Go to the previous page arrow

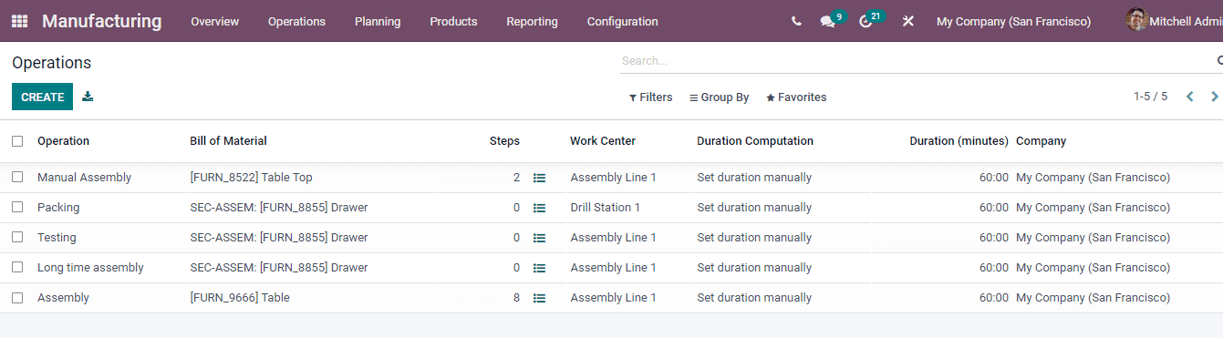coord(1189,97)
